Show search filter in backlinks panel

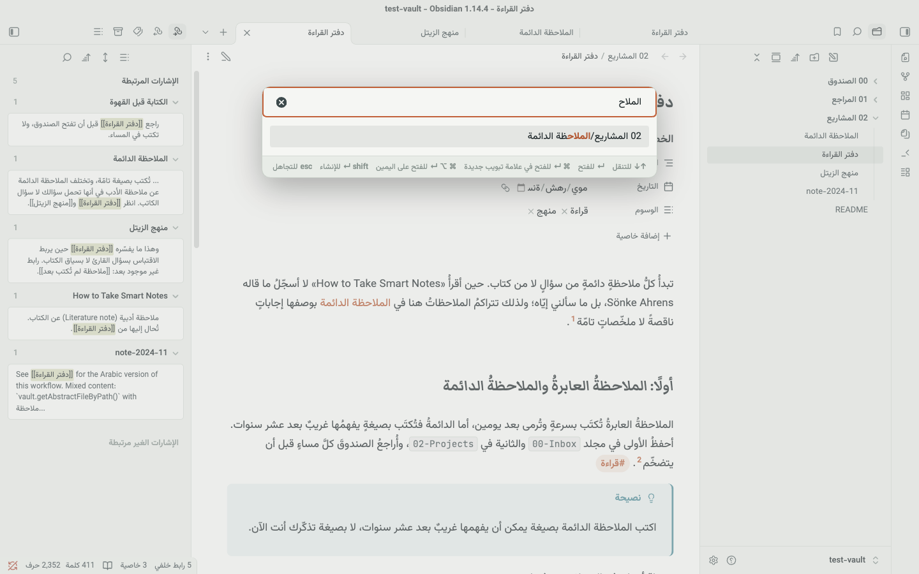coord(67,57)
